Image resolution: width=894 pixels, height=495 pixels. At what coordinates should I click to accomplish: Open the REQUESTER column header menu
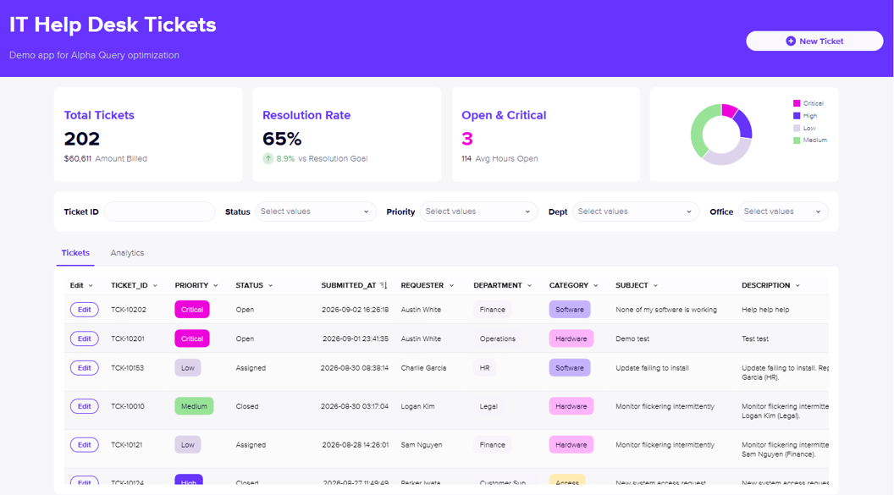point(451,285)
